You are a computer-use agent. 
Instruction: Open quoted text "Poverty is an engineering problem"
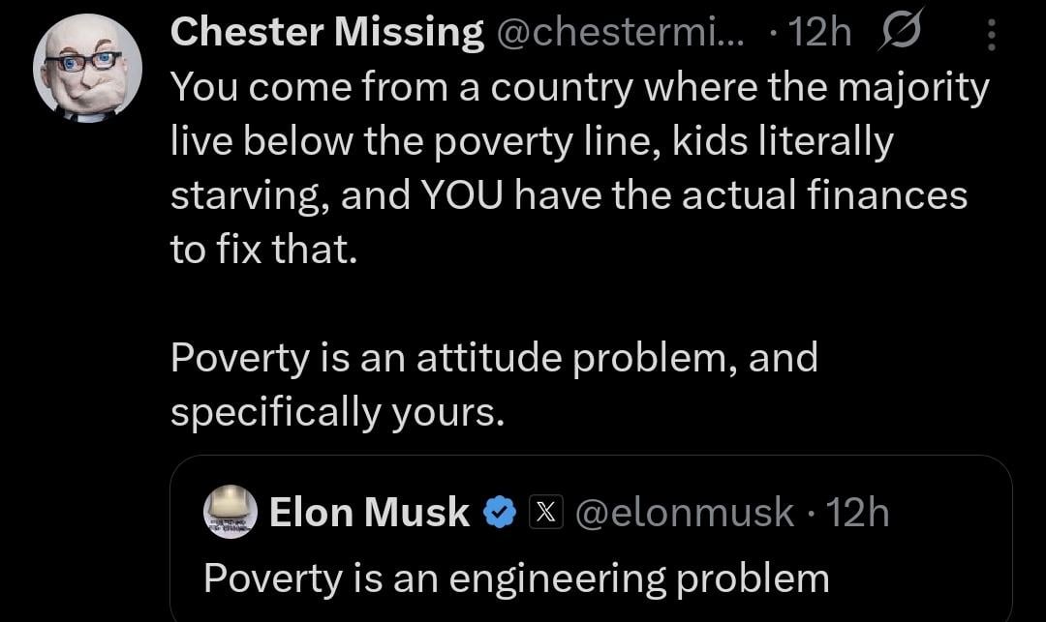click(515, 578)
